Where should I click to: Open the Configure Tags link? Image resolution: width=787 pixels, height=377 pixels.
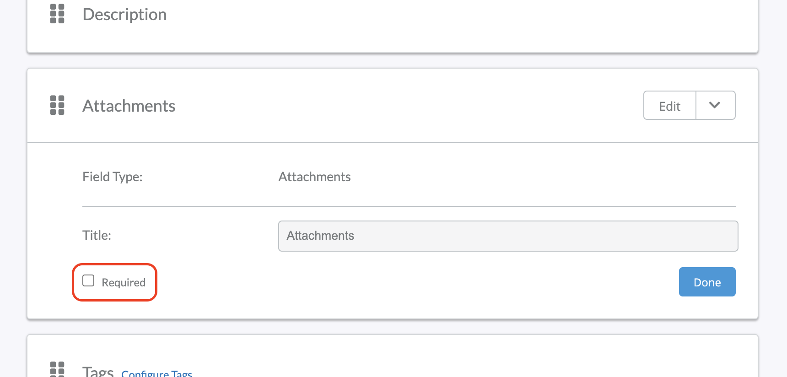[156, 373]
